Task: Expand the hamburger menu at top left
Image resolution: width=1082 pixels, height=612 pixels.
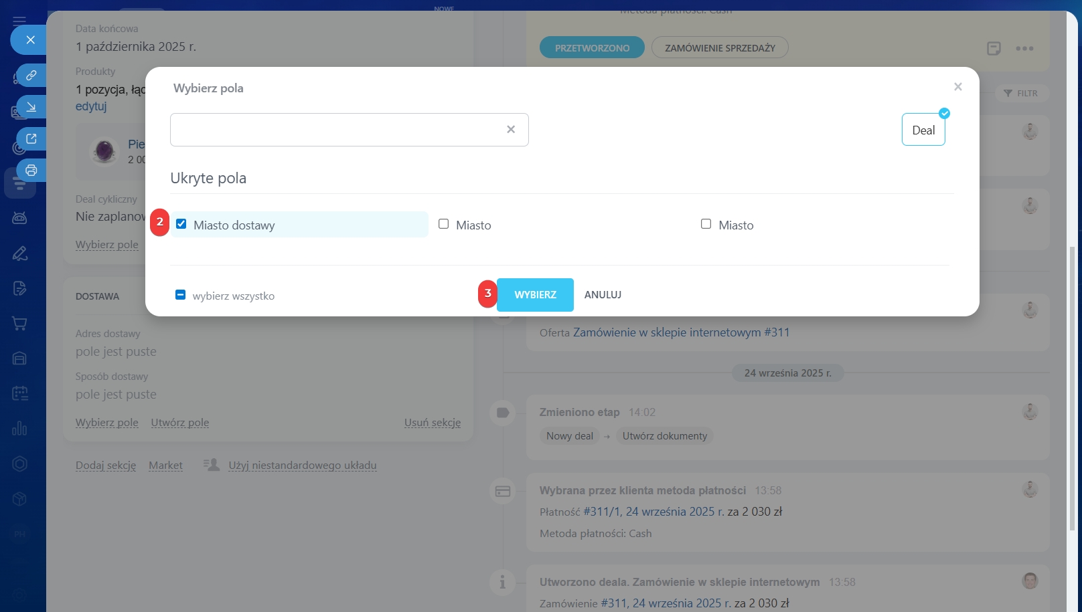Action: (x=19, y=21)
